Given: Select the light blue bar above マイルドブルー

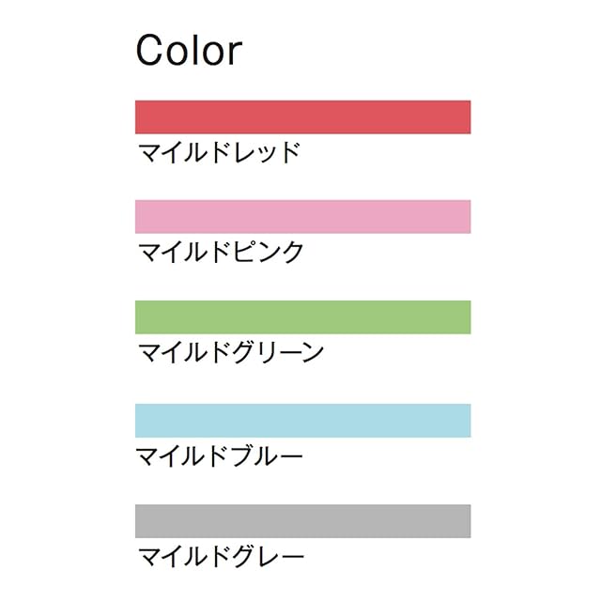Looking at the screenshot, I should tap(302, 420).
